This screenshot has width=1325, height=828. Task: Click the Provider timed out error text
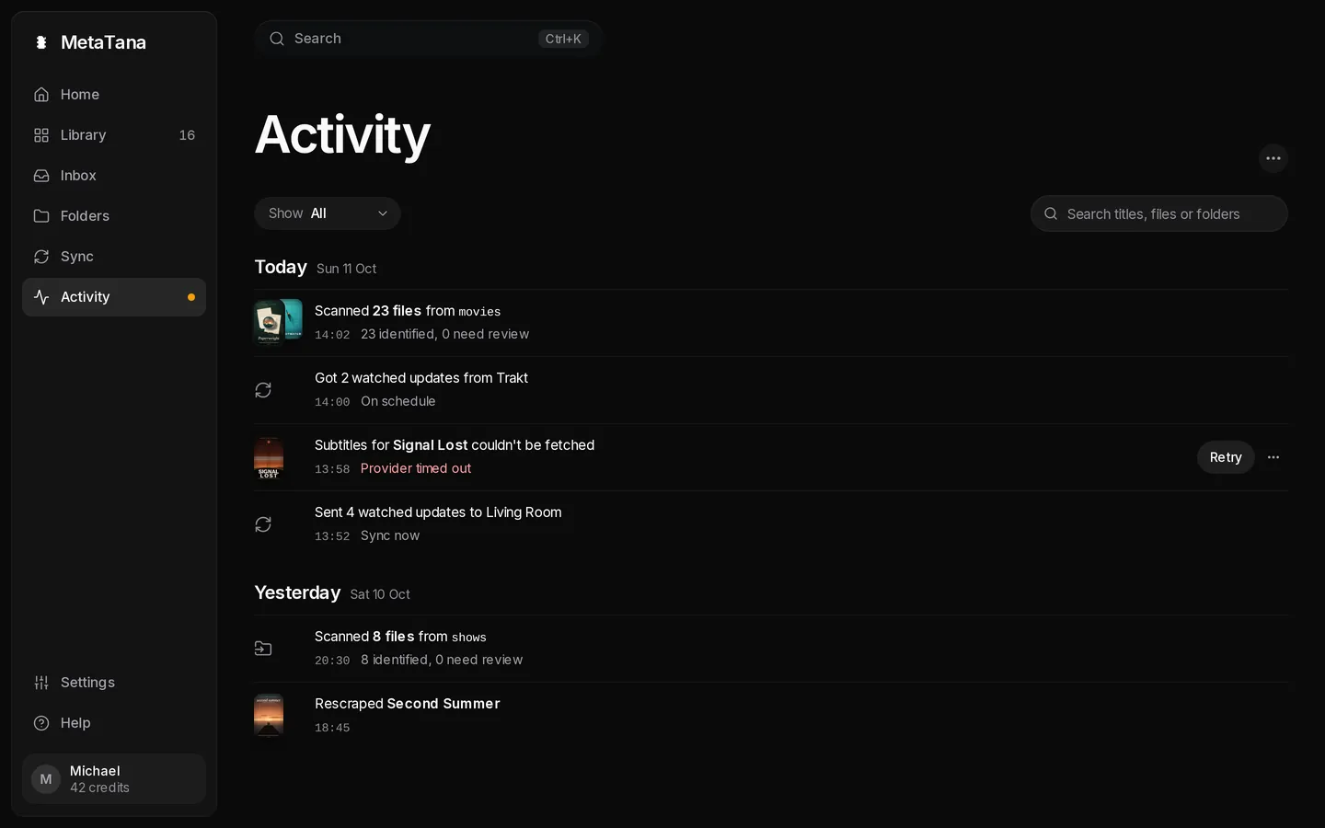416,468
